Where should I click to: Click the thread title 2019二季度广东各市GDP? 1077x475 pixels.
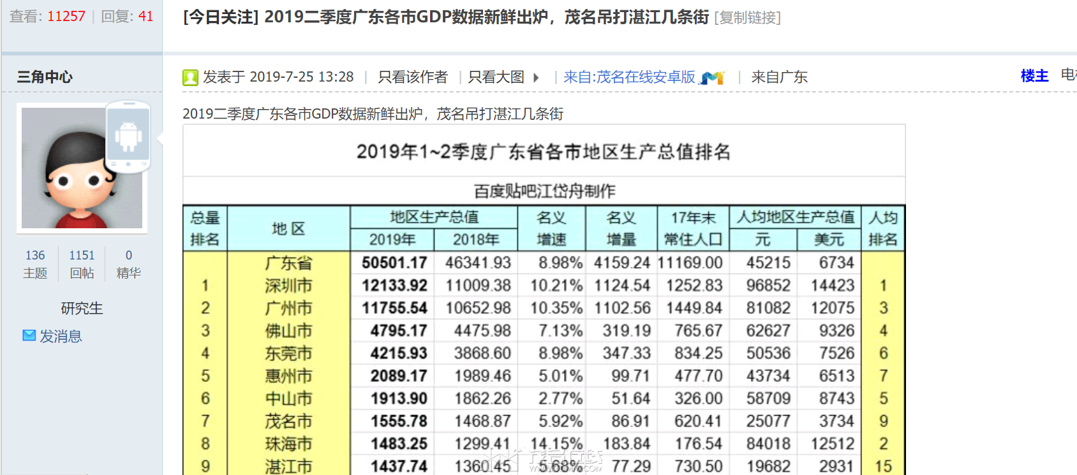(487, 17)
